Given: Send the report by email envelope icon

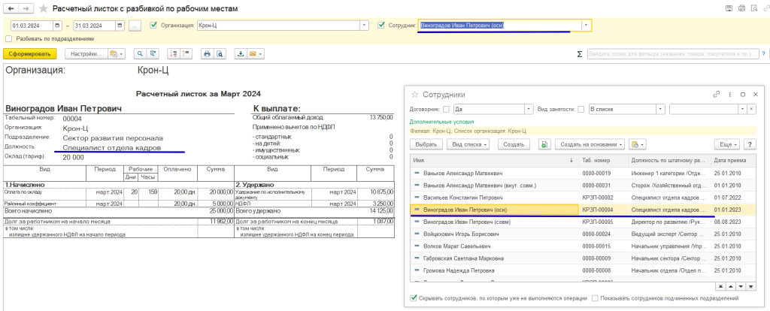Looking at the screenshot, I should [x=253, y=53].
